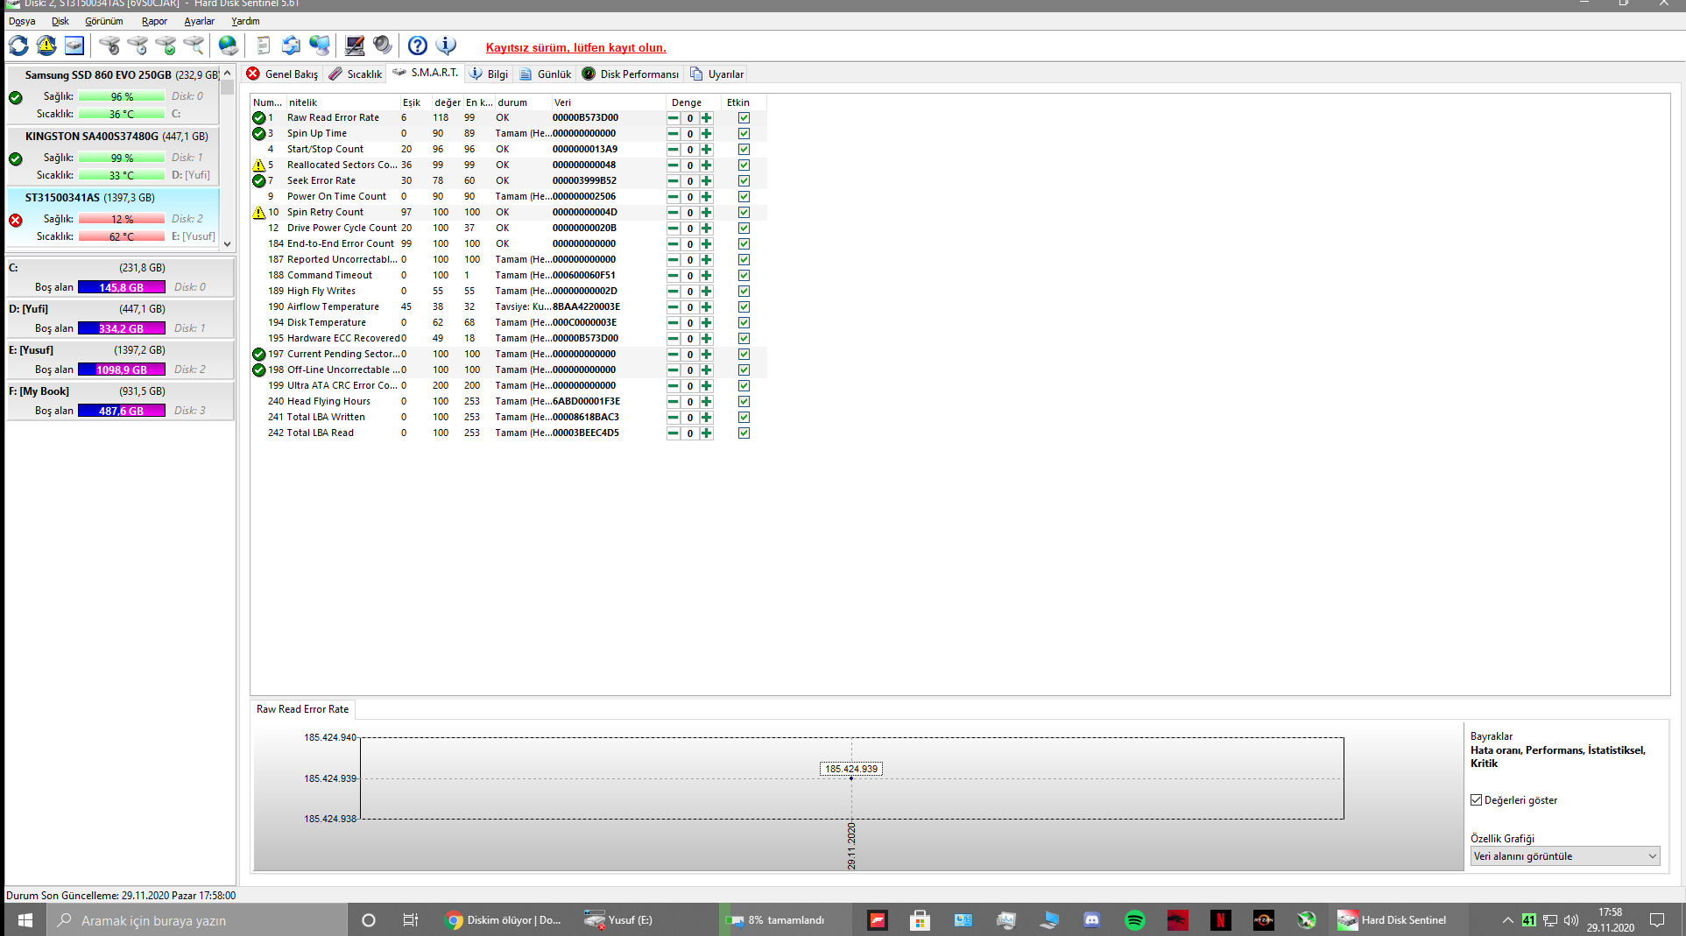Click the refresh-with-warning-triangle toolbar icon
1686x936 pixels.
pyautogui.click(x=46, y=46)
